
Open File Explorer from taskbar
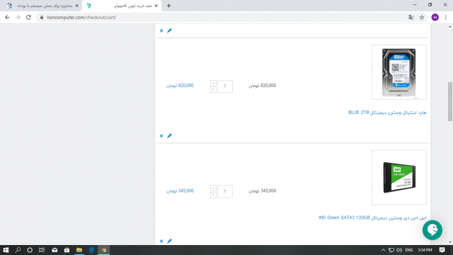(79, 250)
